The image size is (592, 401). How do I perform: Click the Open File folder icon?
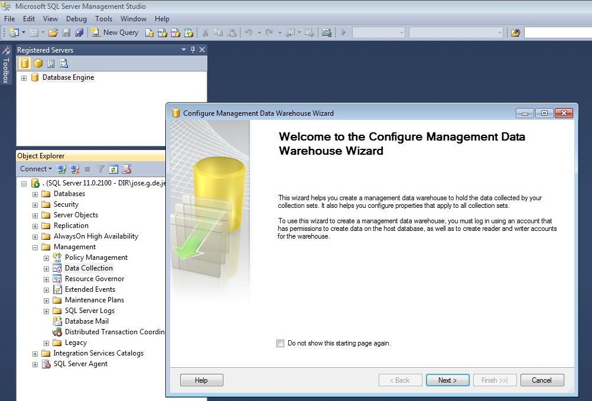coord(53,33)
